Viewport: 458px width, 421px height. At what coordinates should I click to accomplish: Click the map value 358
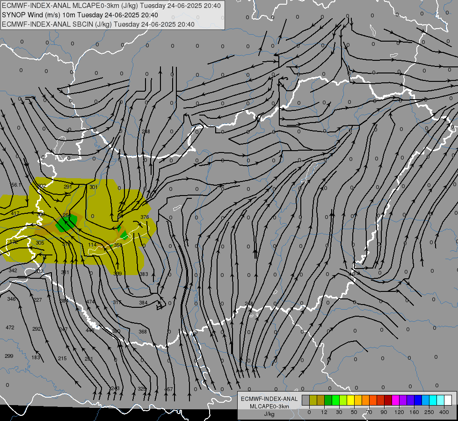click(118, 245)
